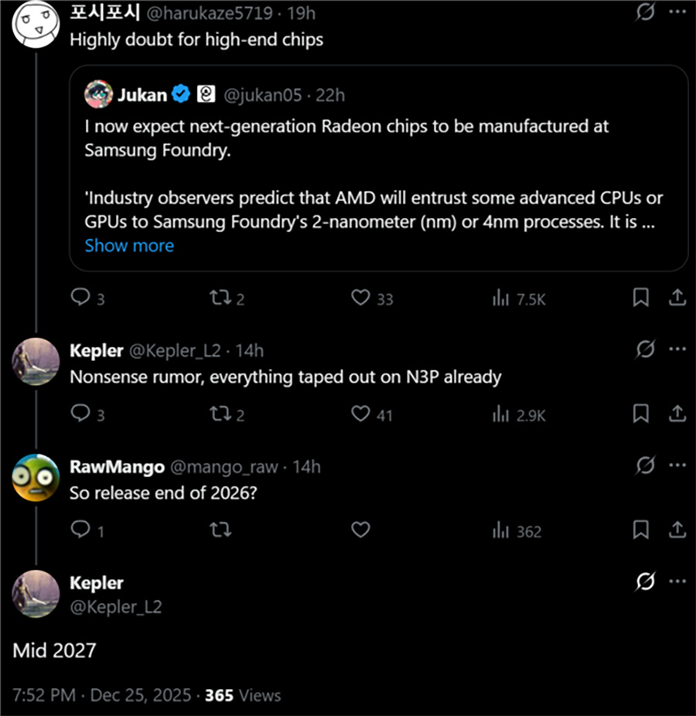Image resolution: width=696 pixels, height=716 pixels.
Task: Like harukaze5719's tweet with 33 likes
Action: 360,298
